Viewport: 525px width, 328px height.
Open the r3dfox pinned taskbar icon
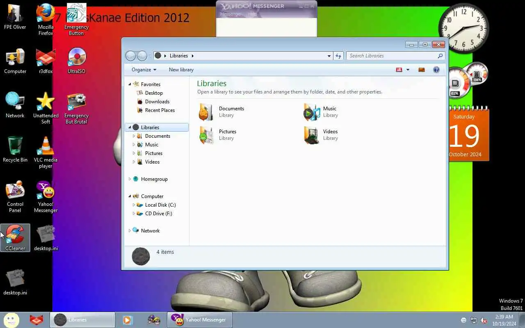tap(36, 320)
